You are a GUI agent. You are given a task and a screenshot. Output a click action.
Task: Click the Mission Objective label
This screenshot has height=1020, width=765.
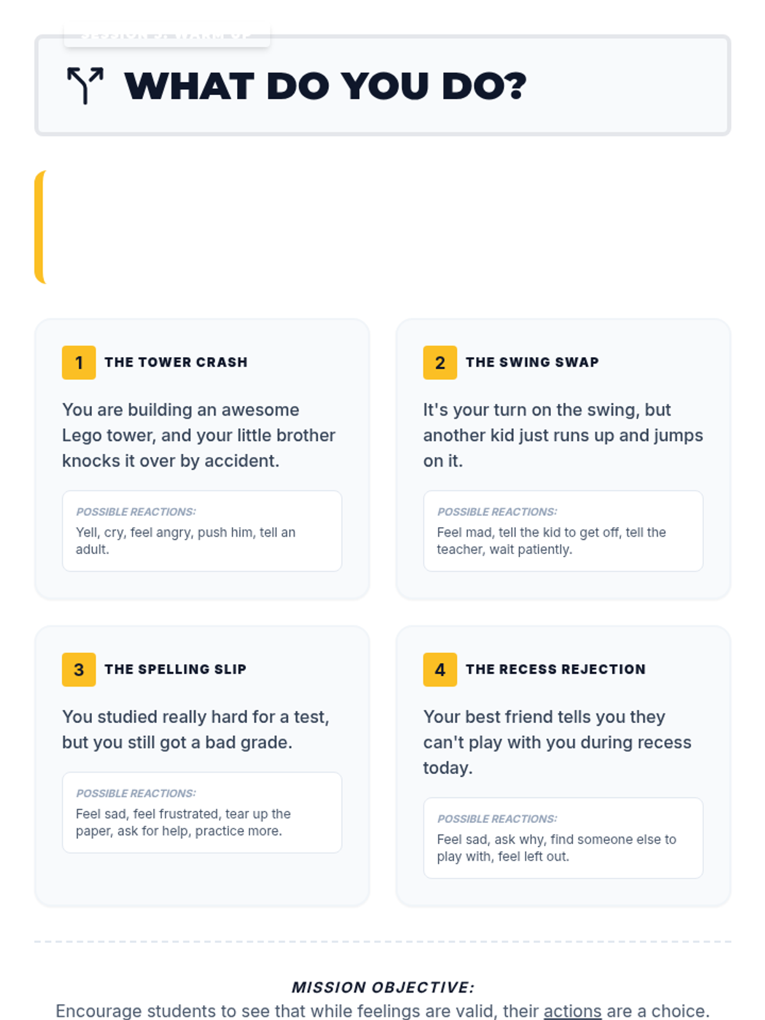tap(382, 987)
